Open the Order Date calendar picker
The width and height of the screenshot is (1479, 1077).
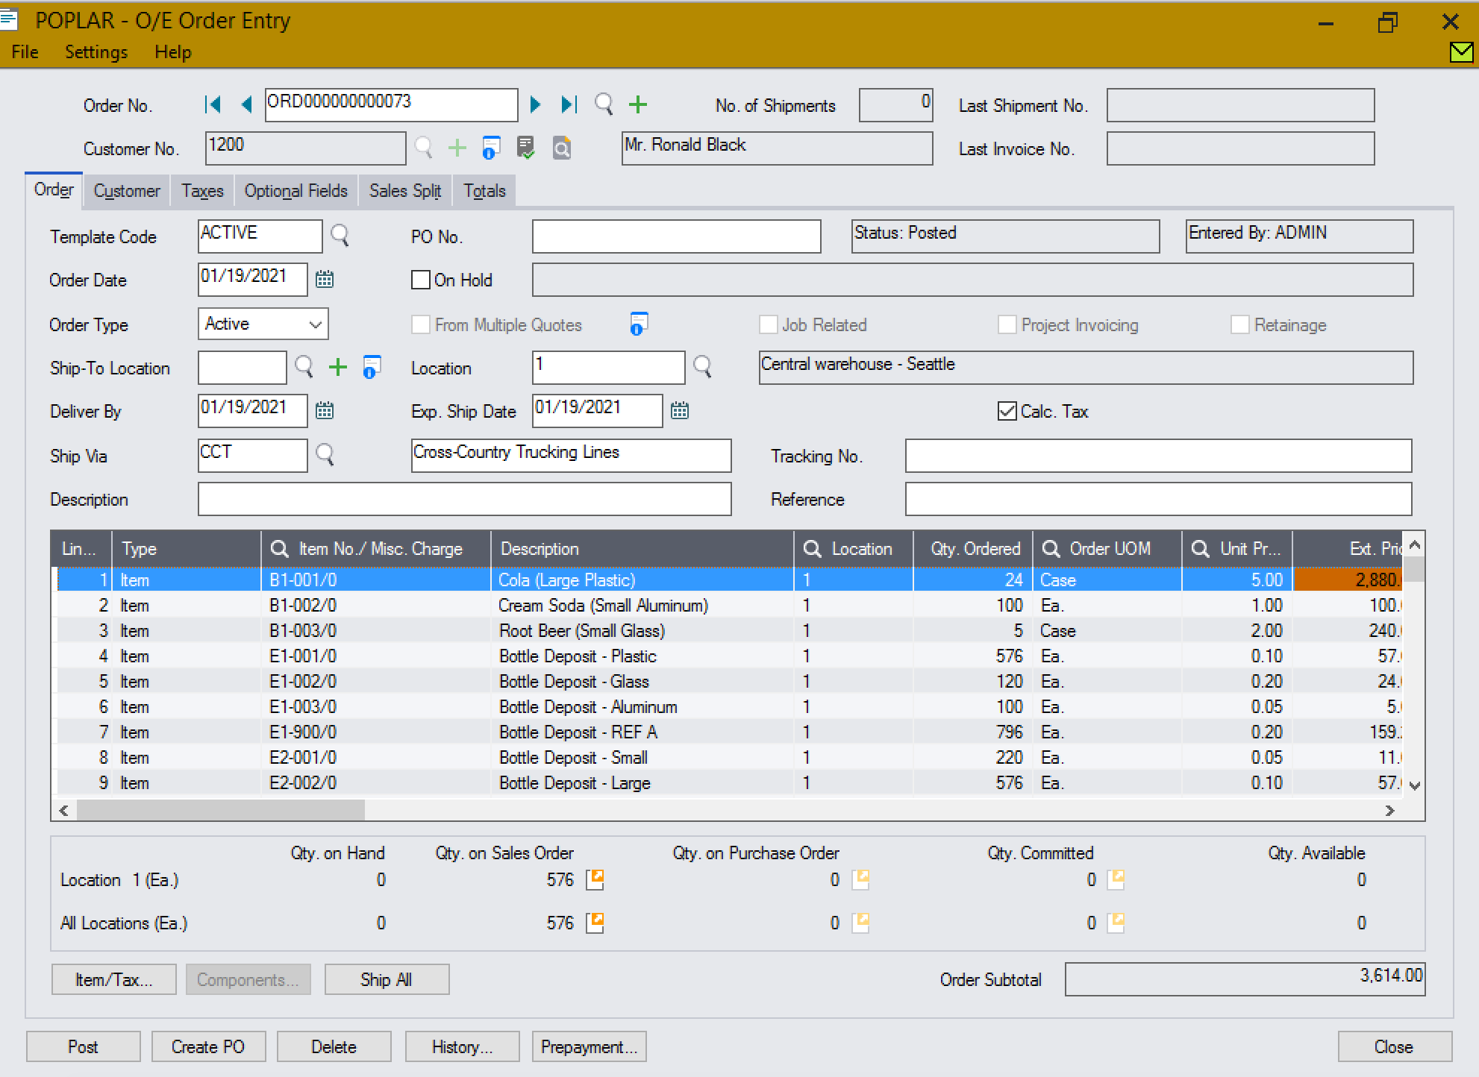[x=325, y=279]
